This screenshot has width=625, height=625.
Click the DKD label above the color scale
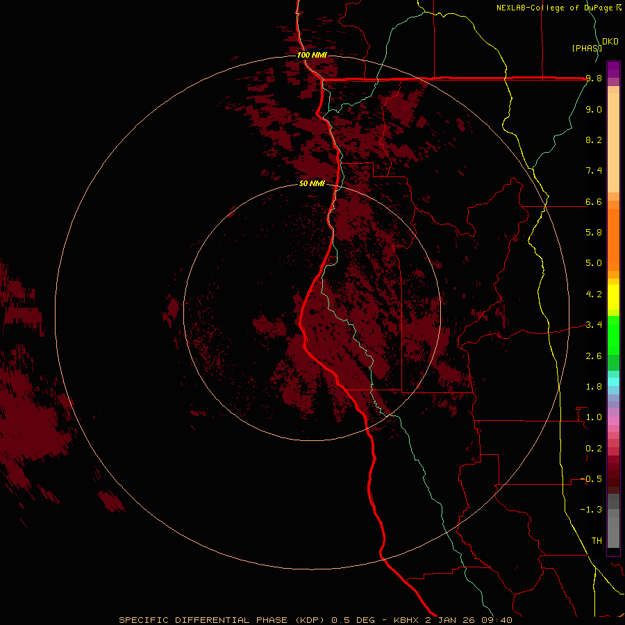pos(610,42)
